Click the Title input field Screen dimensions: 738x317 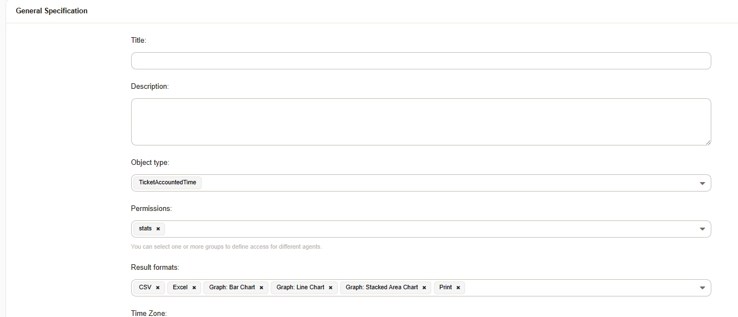pos(421,61)
